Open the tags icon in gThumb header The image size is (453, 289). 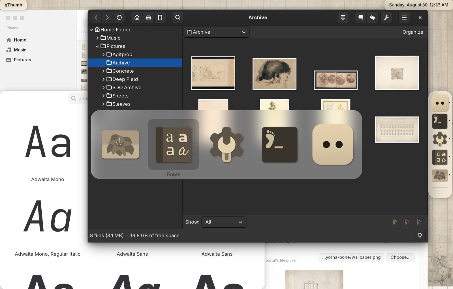[x=372, y=18]
